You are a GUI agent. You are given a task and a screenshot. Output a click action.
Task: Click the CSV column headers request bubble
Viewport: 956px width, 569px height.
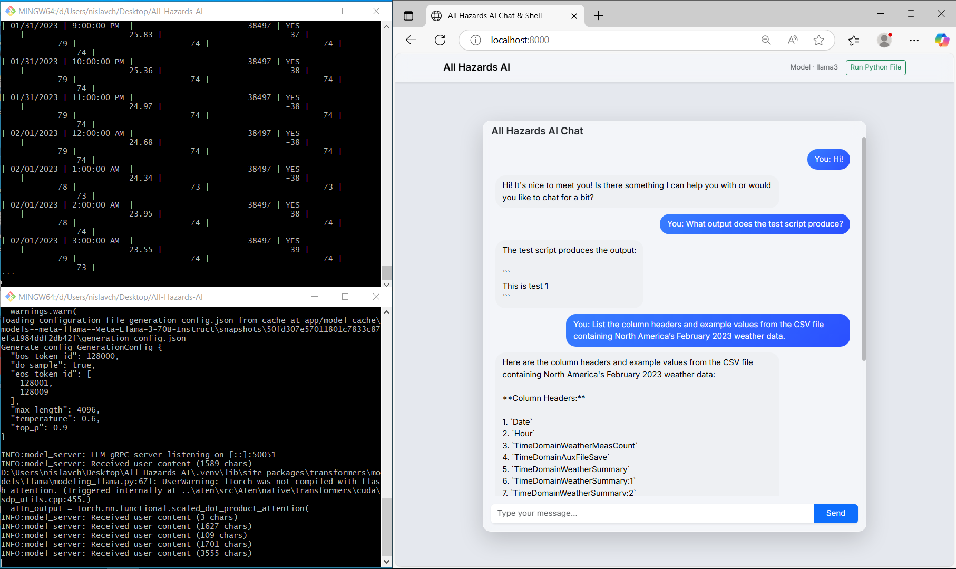click(x=708, y=330)
